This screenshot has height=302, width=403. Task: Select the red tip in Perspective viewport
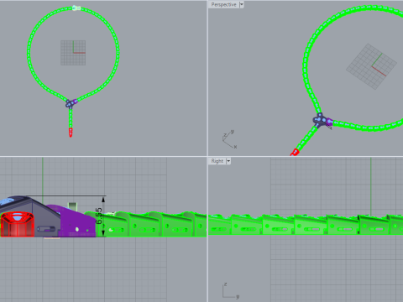pyautogui.click(x=295, y=153)
